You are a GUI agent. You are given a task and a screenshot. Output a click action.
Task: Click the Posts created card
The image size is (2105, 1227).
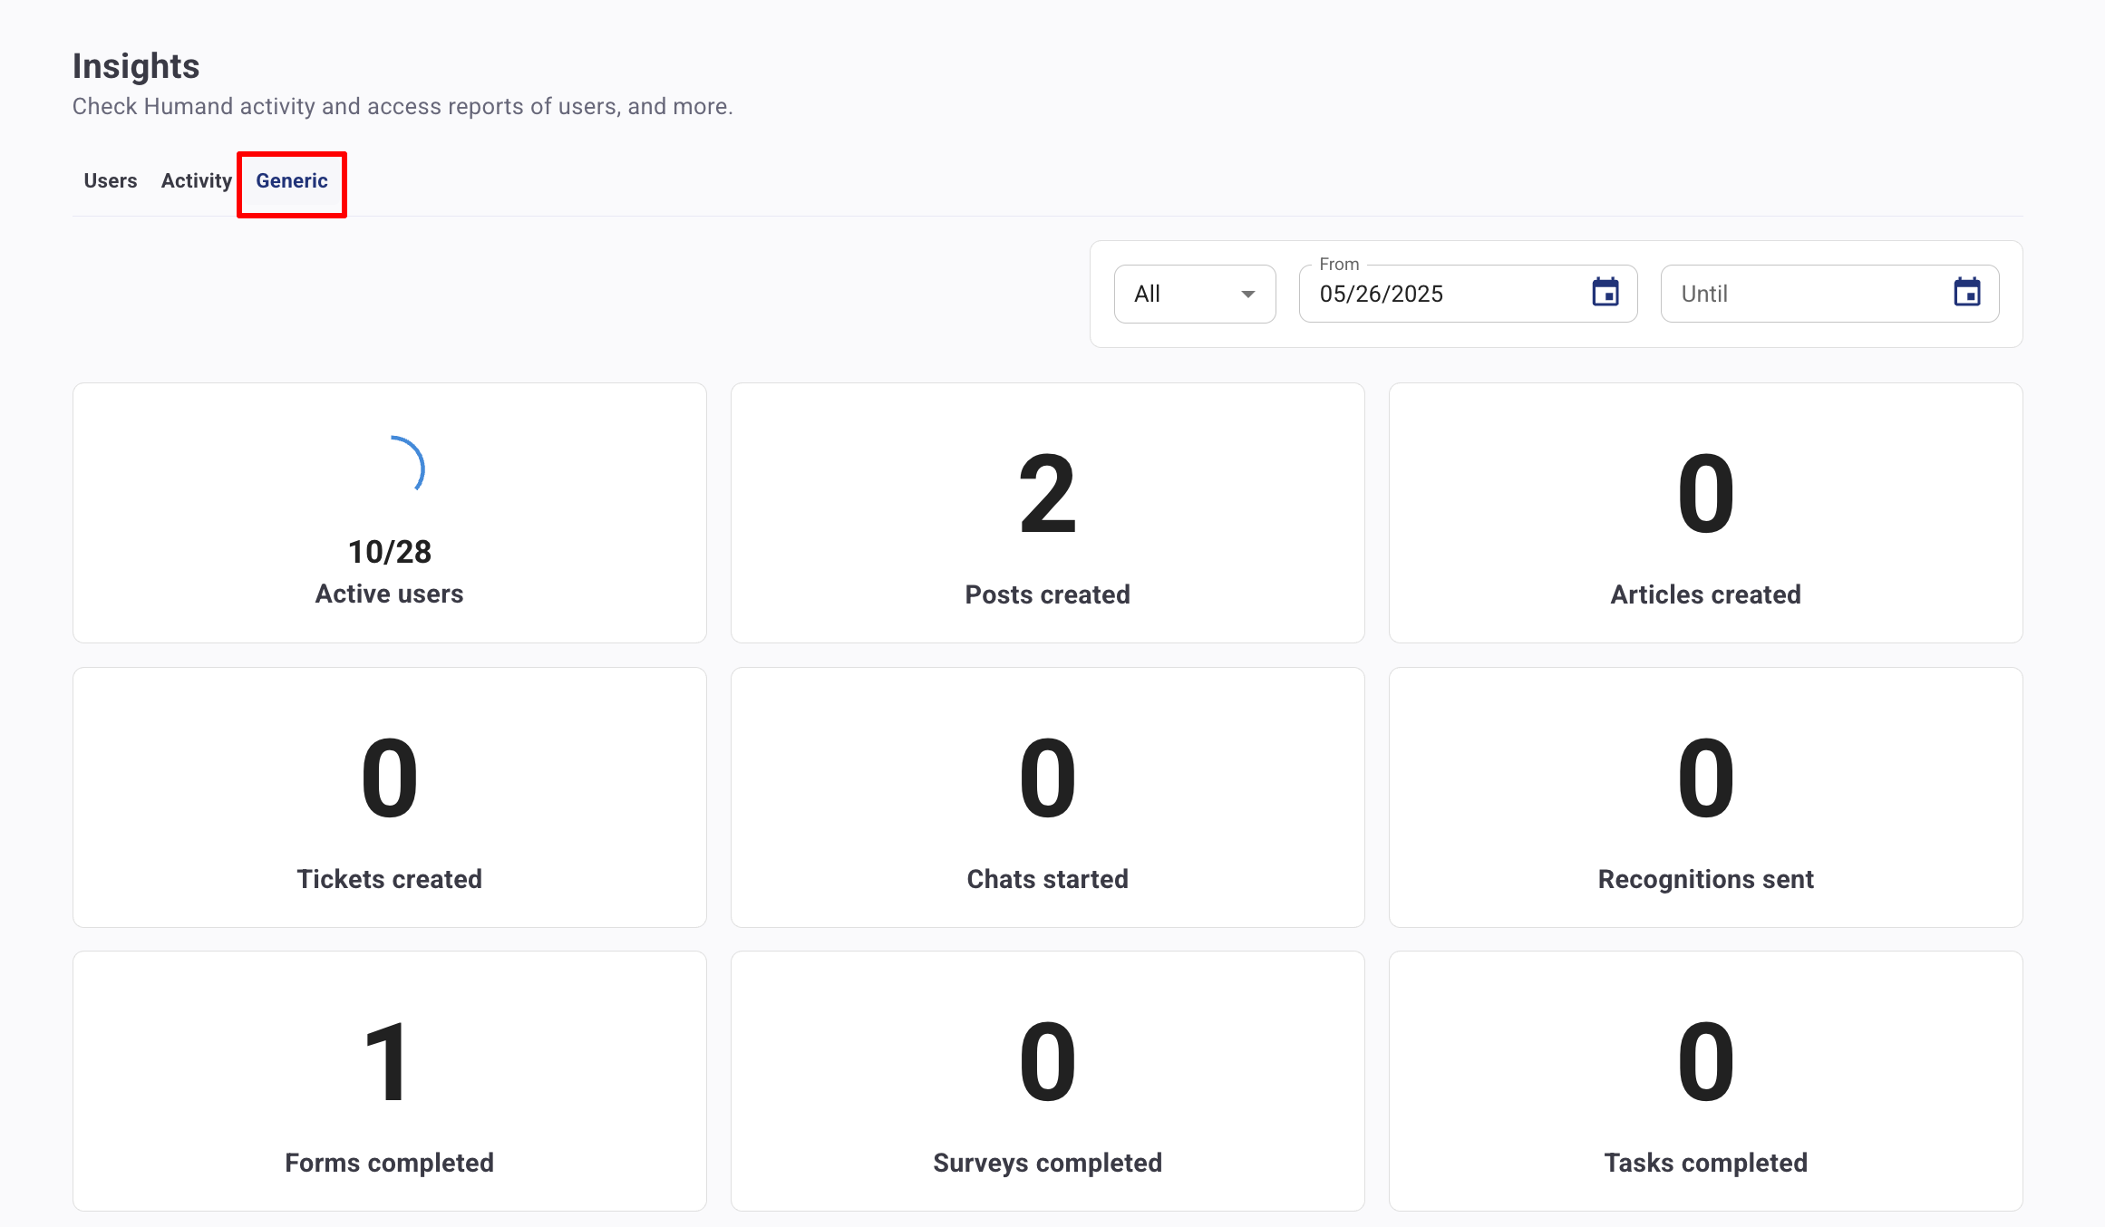[x=1047, y=513]
